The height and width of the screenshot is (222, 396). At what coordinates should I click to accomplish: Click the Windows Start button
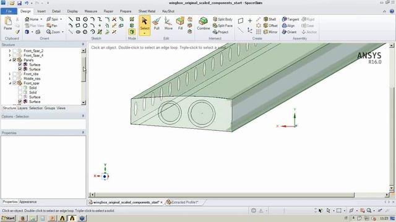8,218
